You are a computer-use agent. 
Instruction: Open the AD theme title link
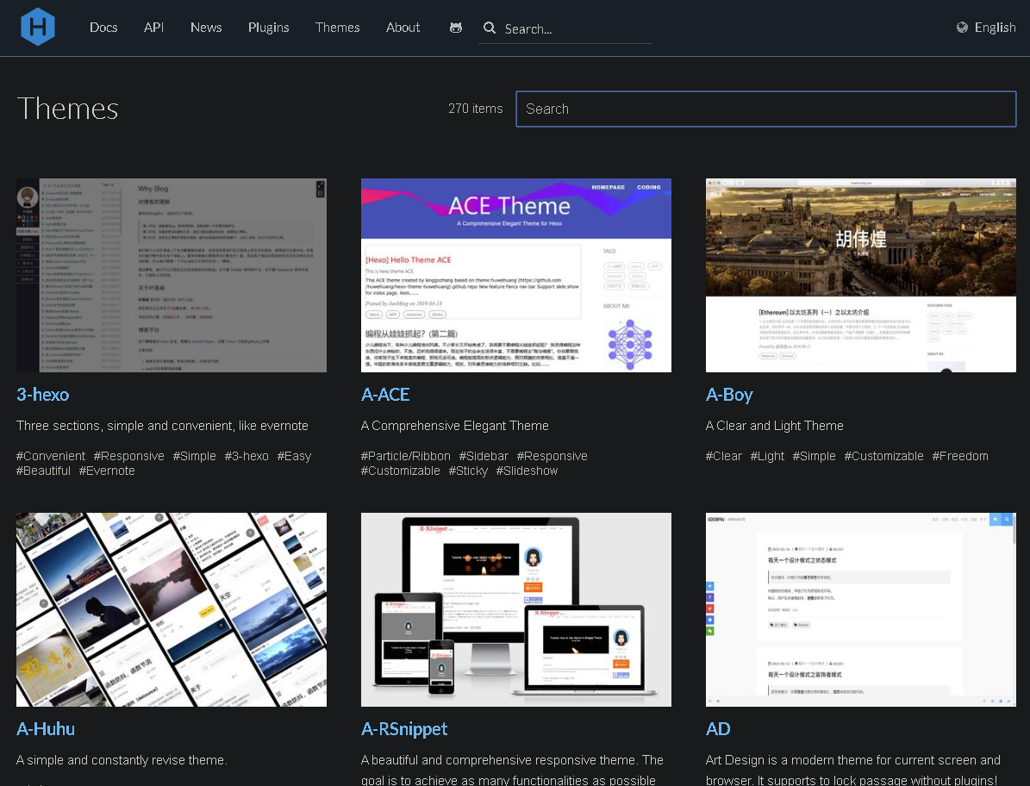point(718,729)
